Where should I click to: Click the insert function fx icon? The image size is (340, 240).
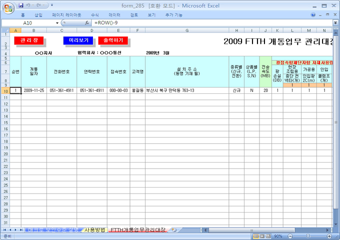(87, 23)
